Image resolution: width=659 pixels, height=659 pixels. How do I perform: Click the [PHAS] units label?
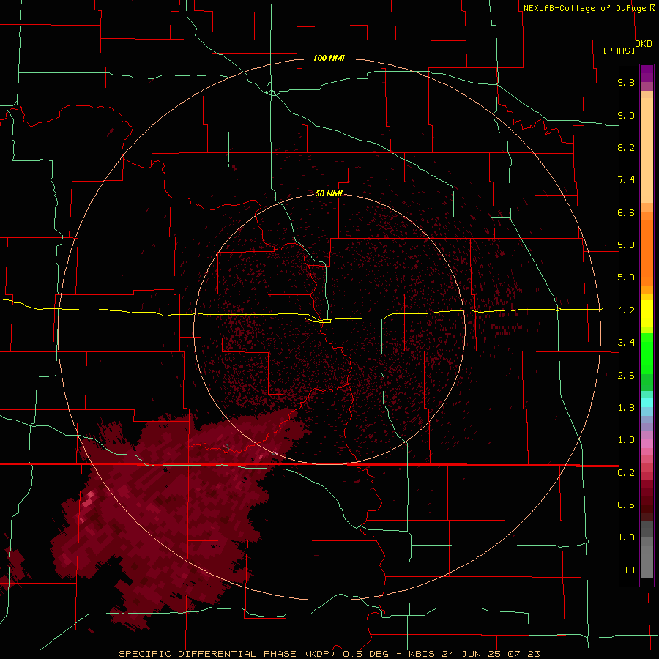click(619, 51)
